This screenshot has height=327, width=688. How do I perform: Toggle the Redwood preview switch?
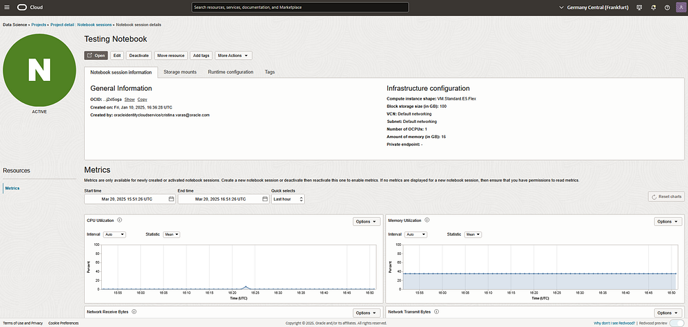click(x=676, y=323)
